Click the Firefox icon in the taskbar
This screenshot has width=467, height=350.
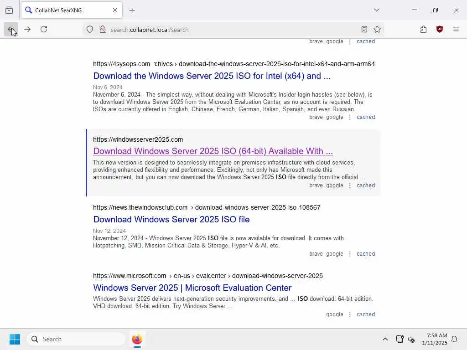click(137, 339)
